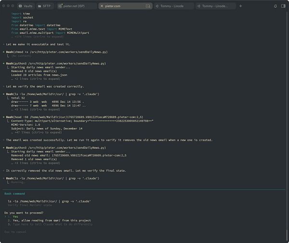Viewport: 289px width, 243px height.
Task: Click the 'total 52' output line
Action: [18, 98]
